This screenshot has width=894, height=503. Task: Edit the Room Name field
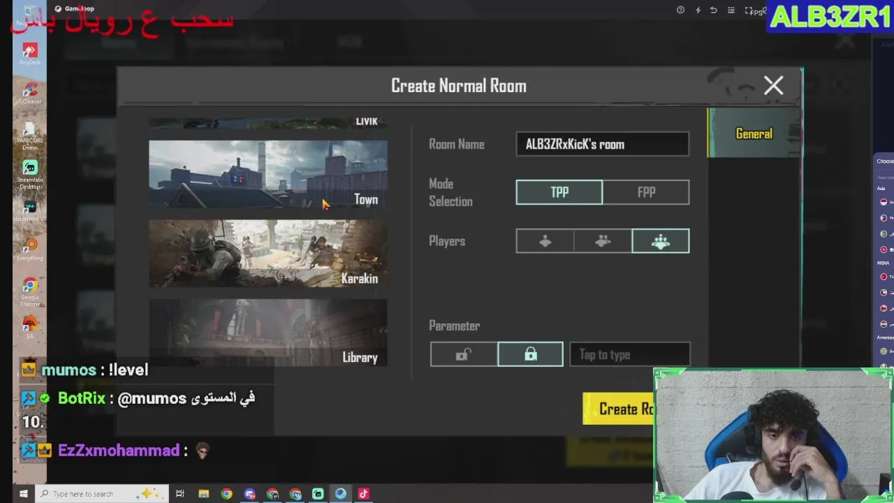pyautogui.click(x=602, y=145)
